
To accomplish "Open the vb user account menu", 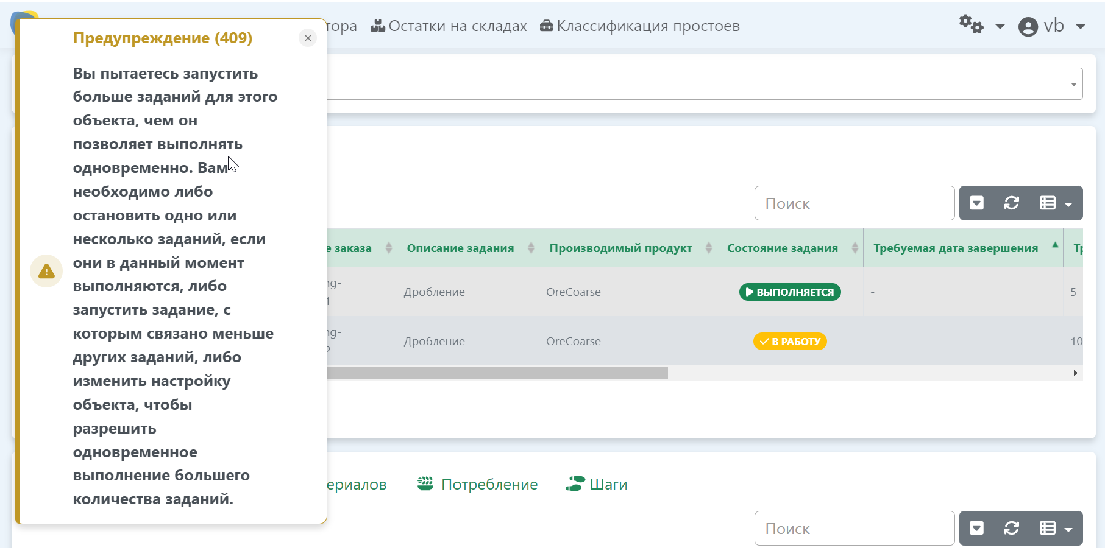I will tap(1052, 26).
